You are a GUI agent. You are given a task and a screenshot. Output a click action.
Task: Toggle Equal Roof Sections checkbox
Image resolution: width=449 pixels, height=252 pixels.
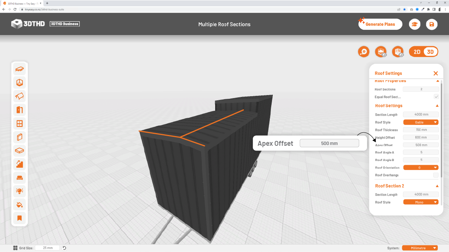[436, 97]
